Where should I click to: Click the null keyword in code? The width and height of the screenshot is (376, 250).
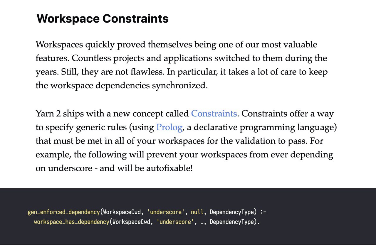pyautogui.click(x=197, y=212)
